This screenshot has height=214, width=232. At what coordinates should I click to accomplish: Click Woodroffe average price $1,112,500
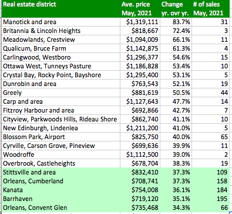coord(140,154)
